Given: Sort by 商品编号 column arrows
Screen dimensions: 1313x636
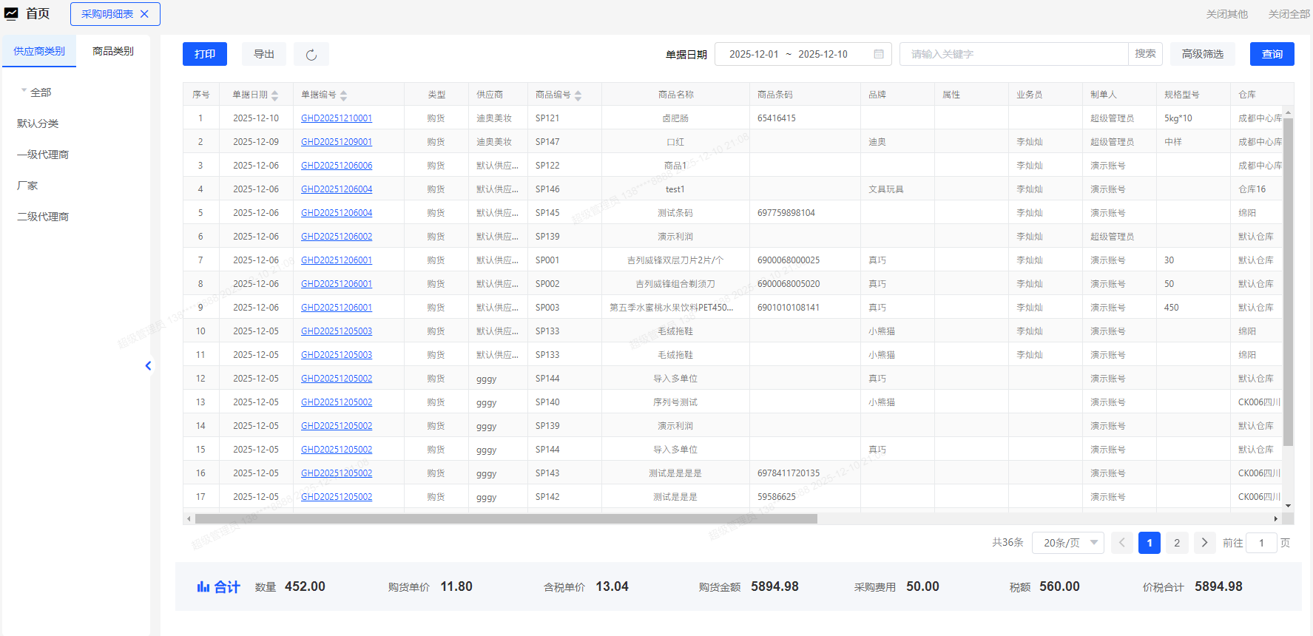Looking at the screenshot, I should (578, 95).
